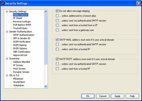Viewport: 142px width, 101px height.
Task: Collapse the Screening tree node
Action: tap(7, 59)
